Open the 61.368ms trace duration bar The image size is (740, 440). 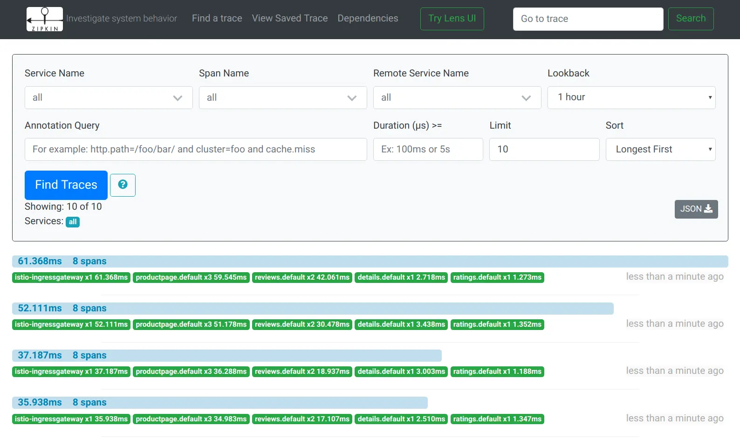(370, 261)
